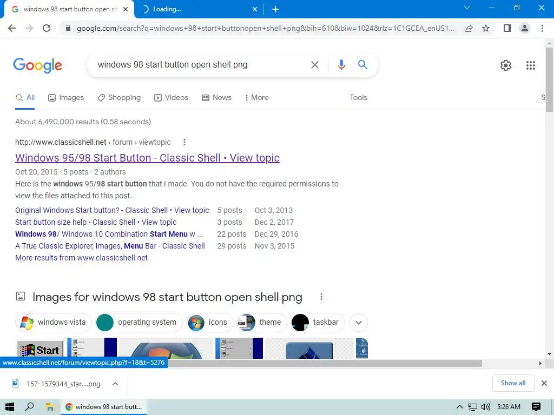Open the Chrome three-dot menu
Viewport: 554px width, 415px height.
coord(542,28)
